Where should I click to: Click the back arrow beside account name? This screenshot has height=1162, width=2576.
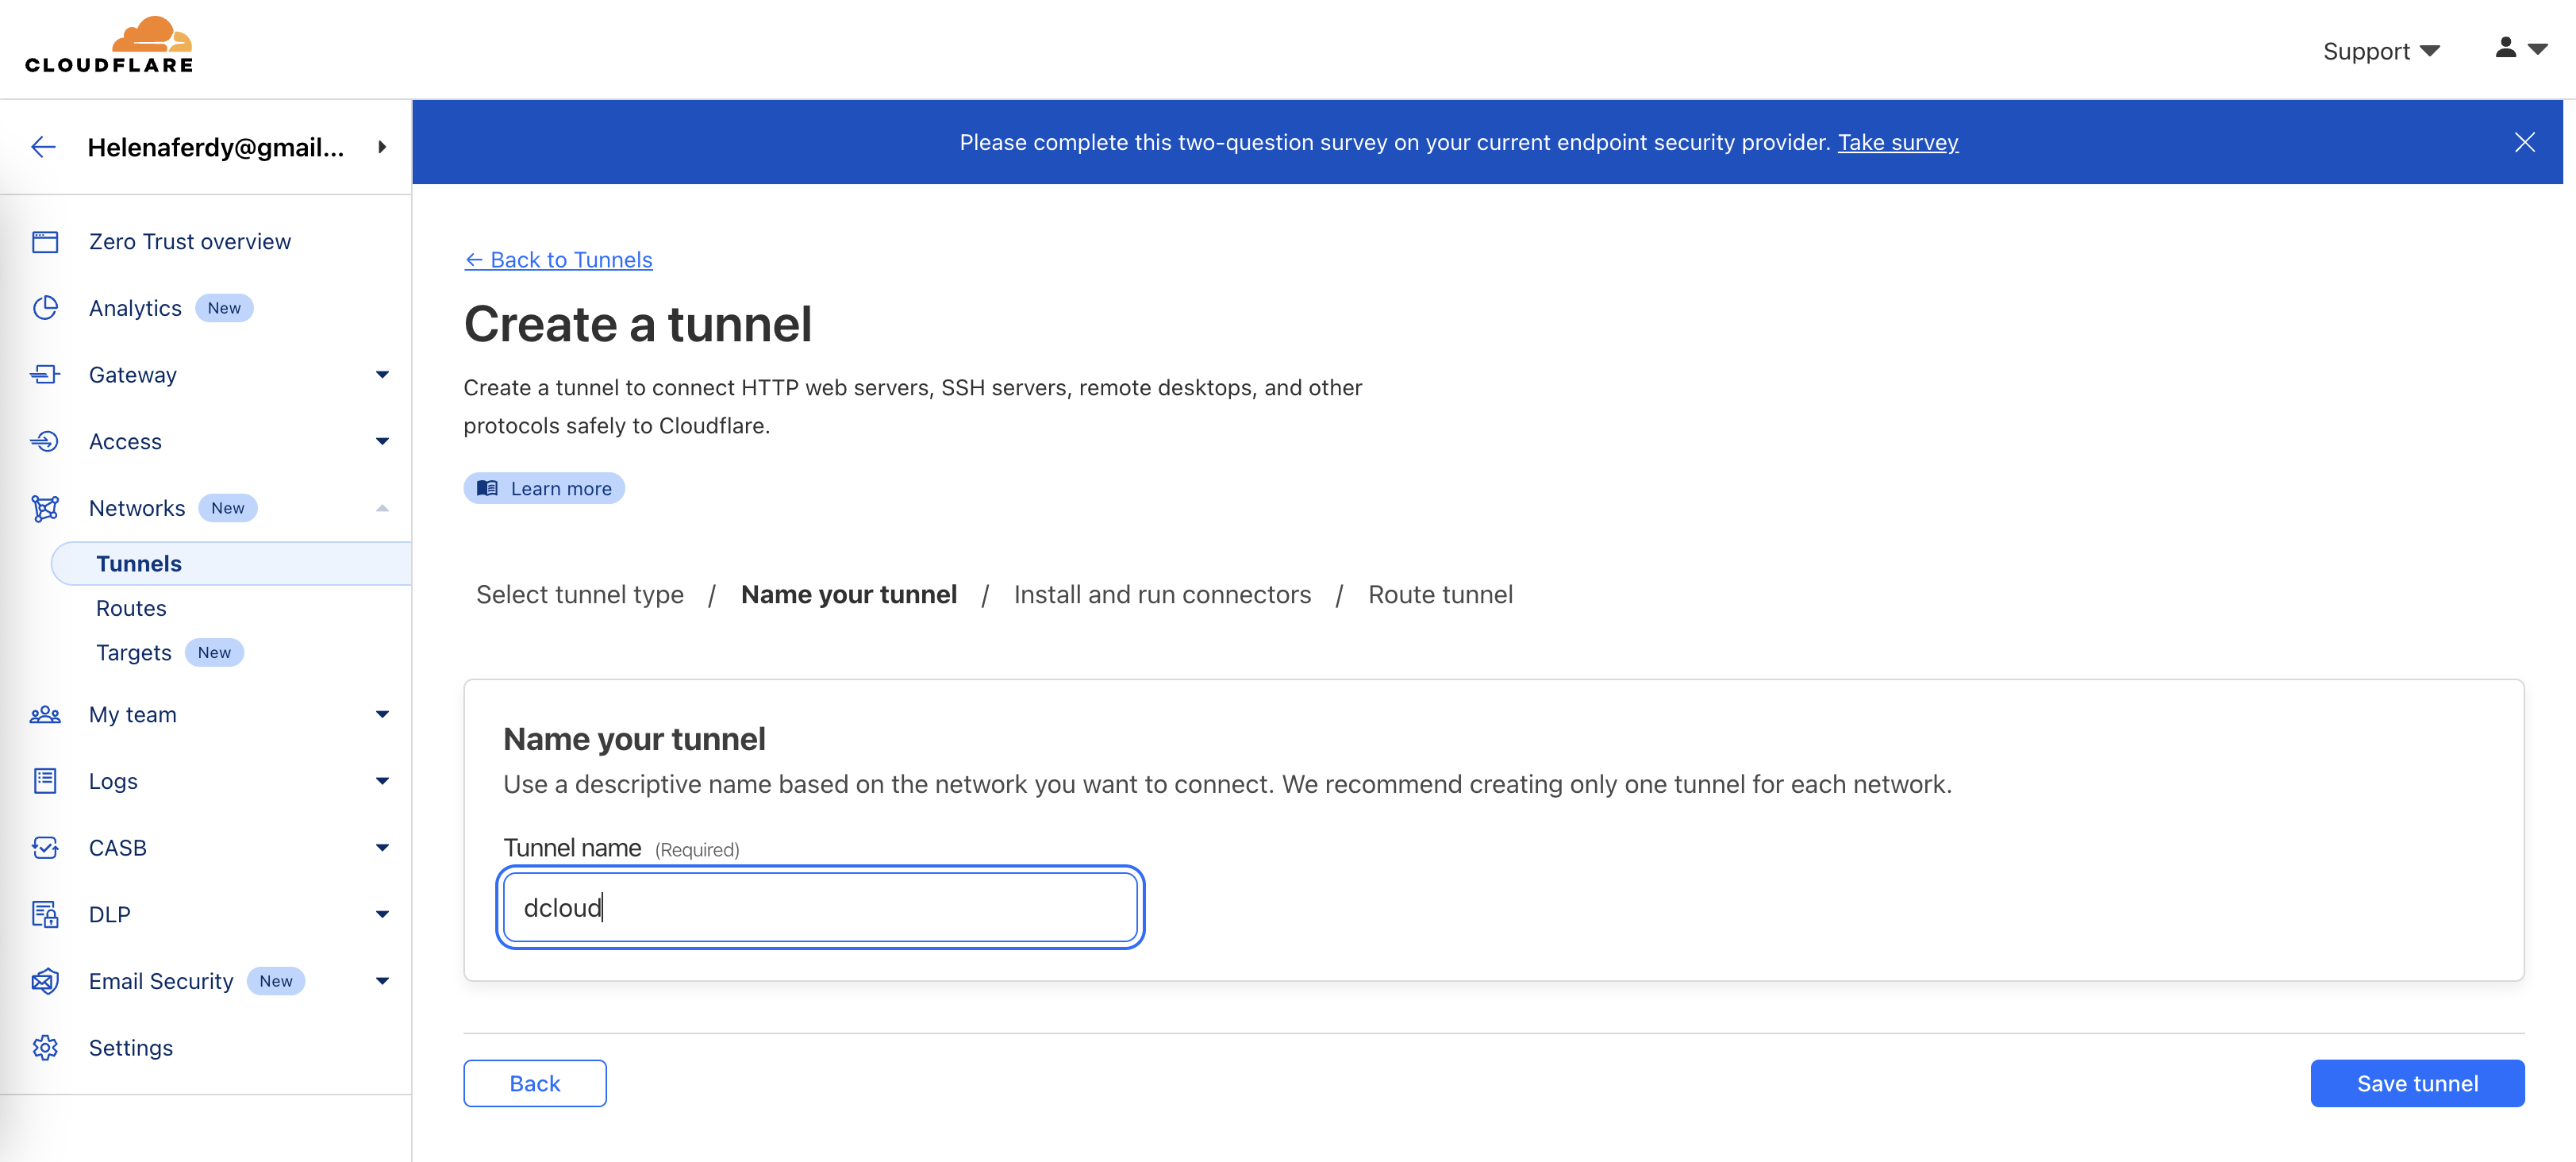point(43,148)
